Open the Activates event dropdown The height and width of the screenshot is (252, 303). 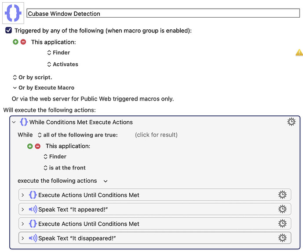pyautogui.click(x=62, y=64)
